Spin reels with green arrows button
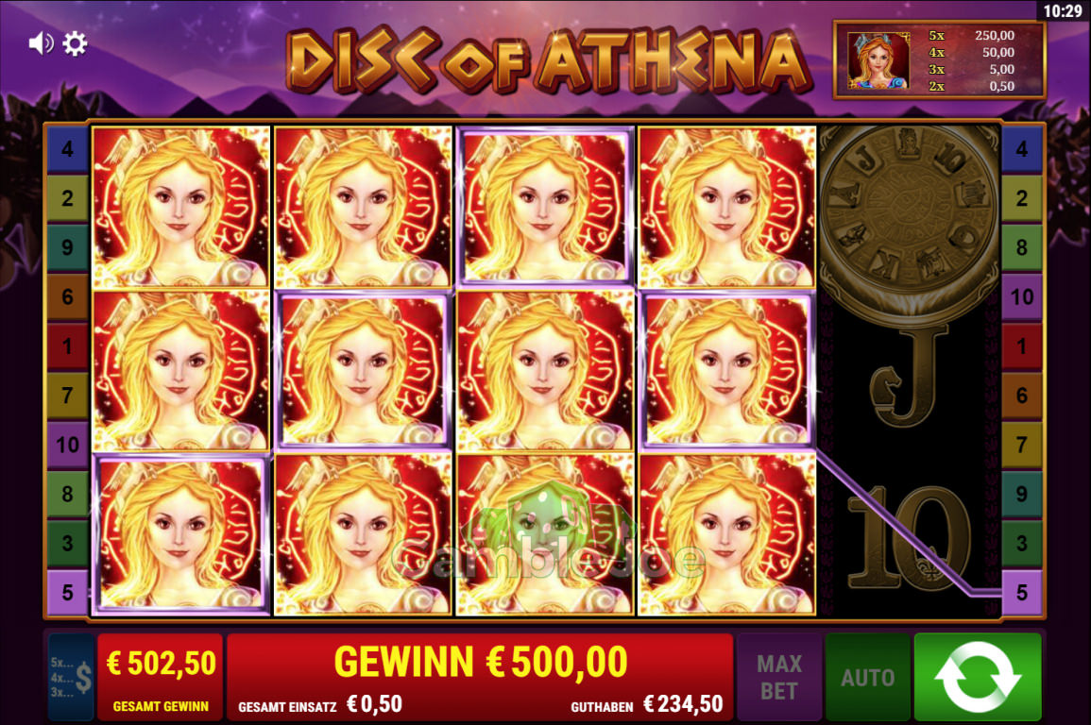 click(978, 677)
